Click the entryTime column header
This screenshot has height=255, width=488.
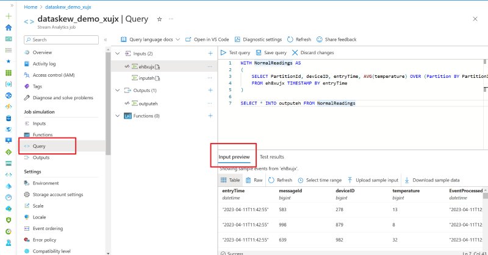[234, 190]
